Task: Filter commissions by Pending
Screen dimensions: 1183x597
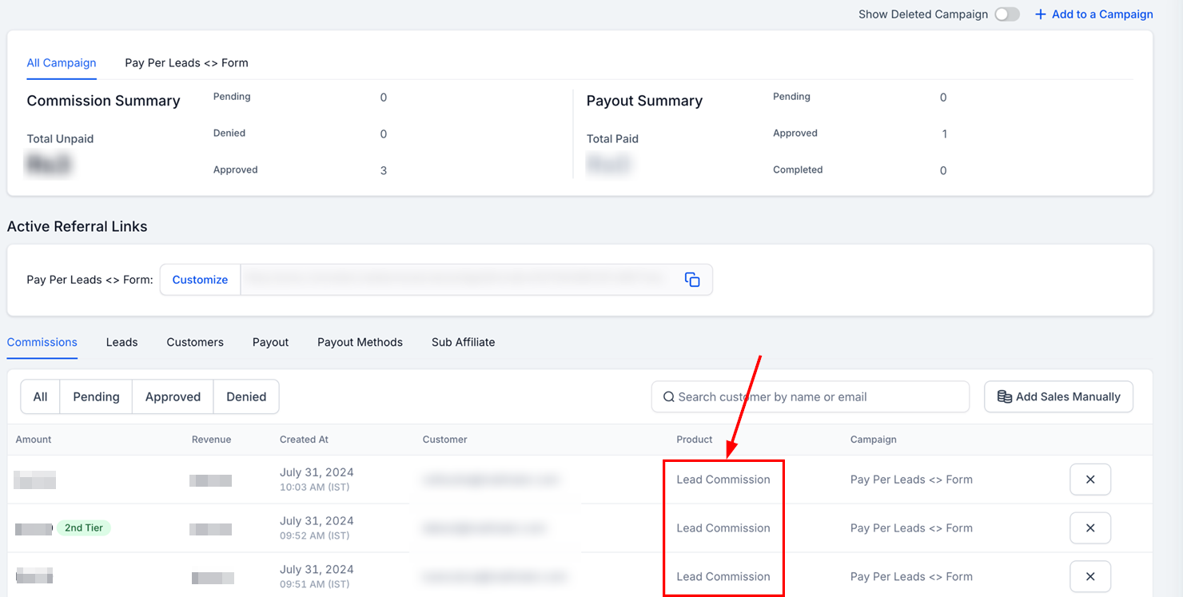Action: click(96, 397)
